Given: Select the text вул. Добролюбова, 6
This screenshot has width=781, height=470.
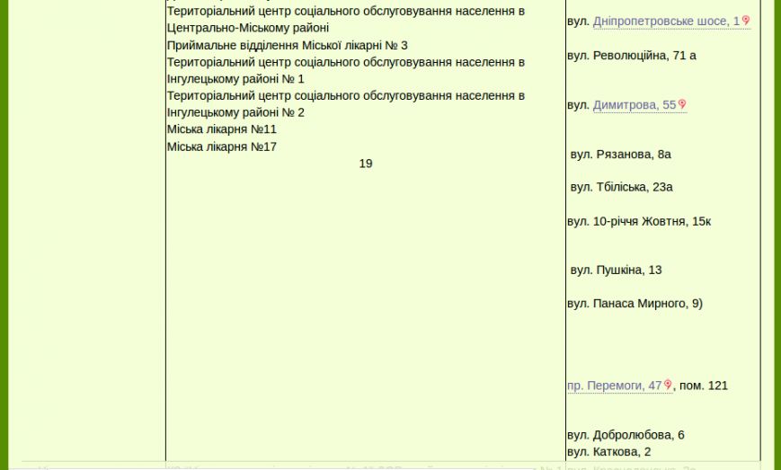Looking at the screenshot, I should [626, 435].
